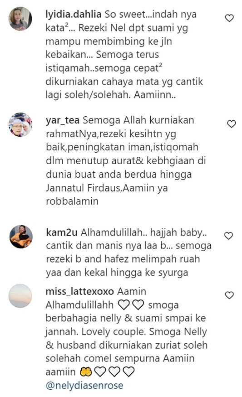
Task: Go to miss_lattexoxo's profile via username
Action: [x=79, y=291]
